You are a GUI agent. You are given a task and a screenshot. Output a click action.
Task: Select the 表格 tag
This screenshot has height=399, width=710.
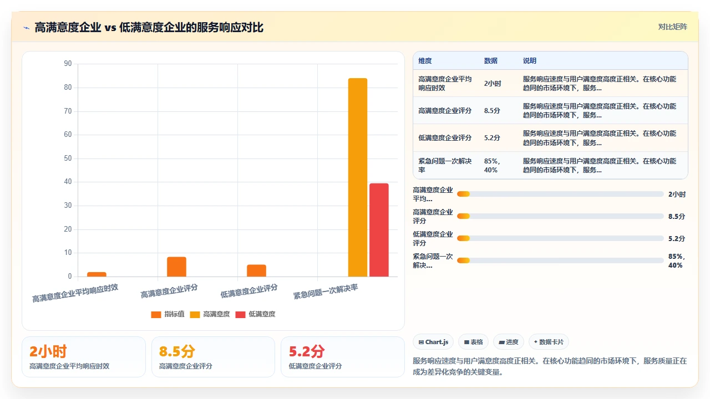point(474,342)
